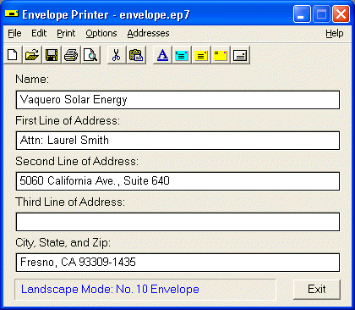Click the "Third Line of Address:" label
The image size is (355, 310).
click(x=70, y=202)
